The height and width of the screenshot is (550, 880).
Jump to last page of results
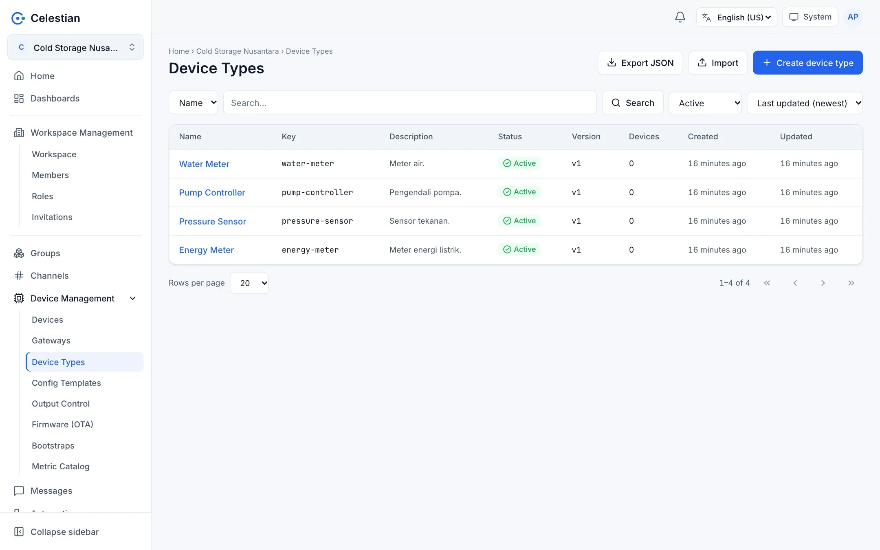click(x=851, y=283)
